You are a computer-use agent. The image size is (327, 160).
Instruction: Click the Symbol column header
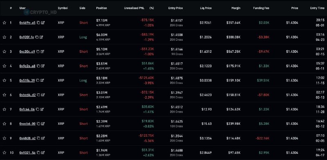point(63,8)
